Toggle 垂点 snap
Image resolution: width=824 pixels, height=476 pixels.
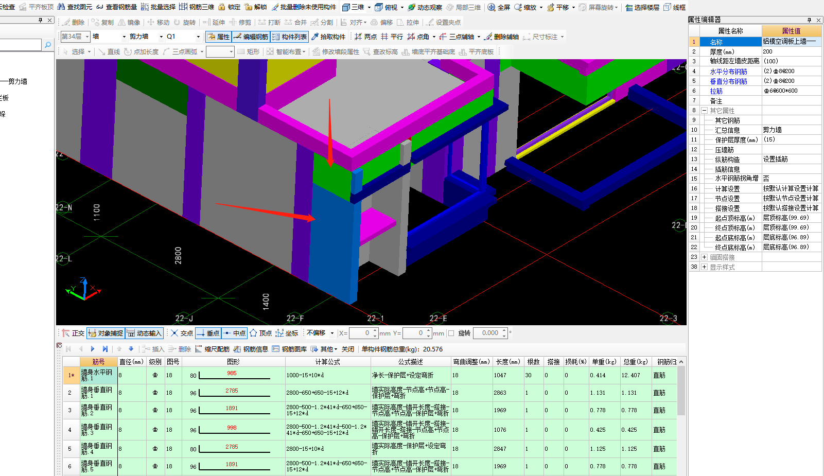[208, 333]
